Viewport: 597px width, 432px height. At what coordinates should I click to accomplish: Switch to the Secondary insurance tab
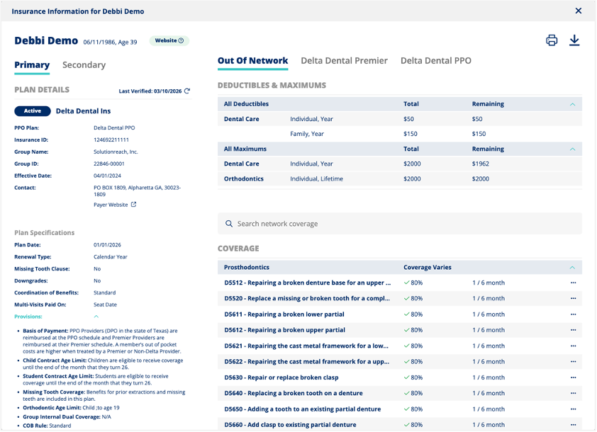pos(84,65)
